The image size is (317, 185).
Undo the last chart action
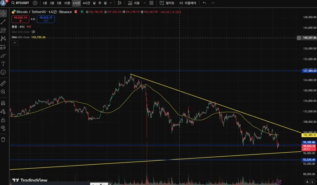click(204, 3)
